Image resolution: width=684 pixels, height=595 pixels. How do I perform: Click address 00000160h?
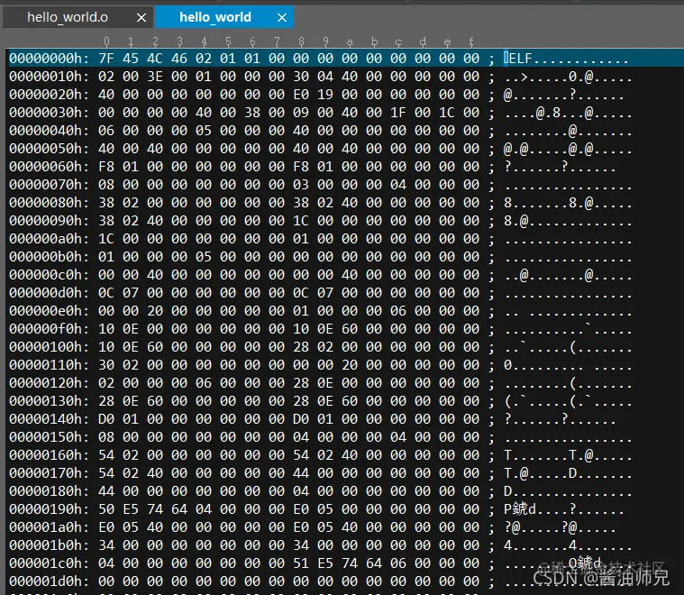49,455
